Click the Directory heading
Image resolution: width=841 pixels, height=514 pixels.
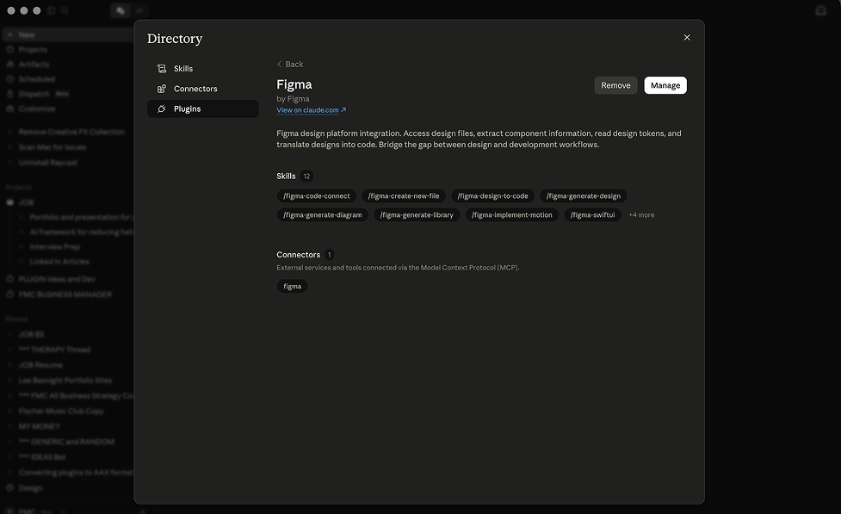tap(175, 39)
